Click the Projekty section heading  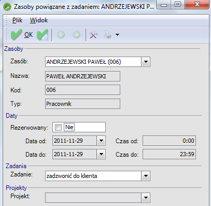(x=17, y=188)
